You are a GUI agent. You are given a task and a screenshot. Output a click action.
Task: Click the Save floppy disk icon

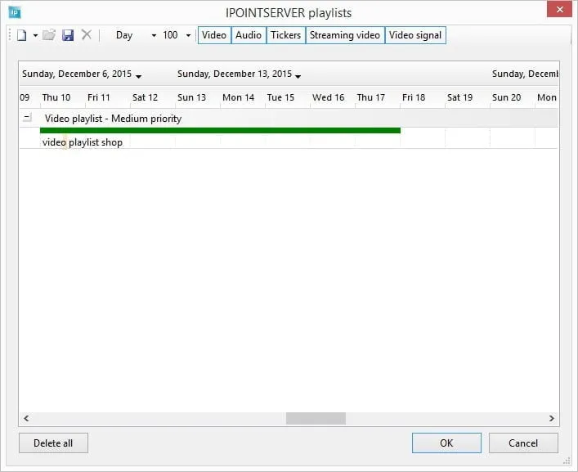(68, 35)
